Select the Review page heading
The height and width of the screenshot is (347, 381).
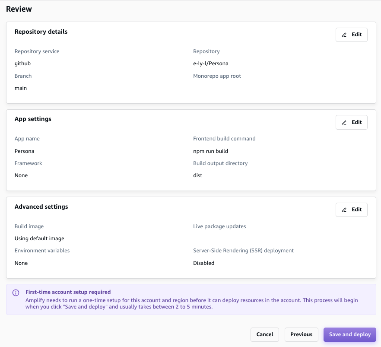tap(19, 9)
